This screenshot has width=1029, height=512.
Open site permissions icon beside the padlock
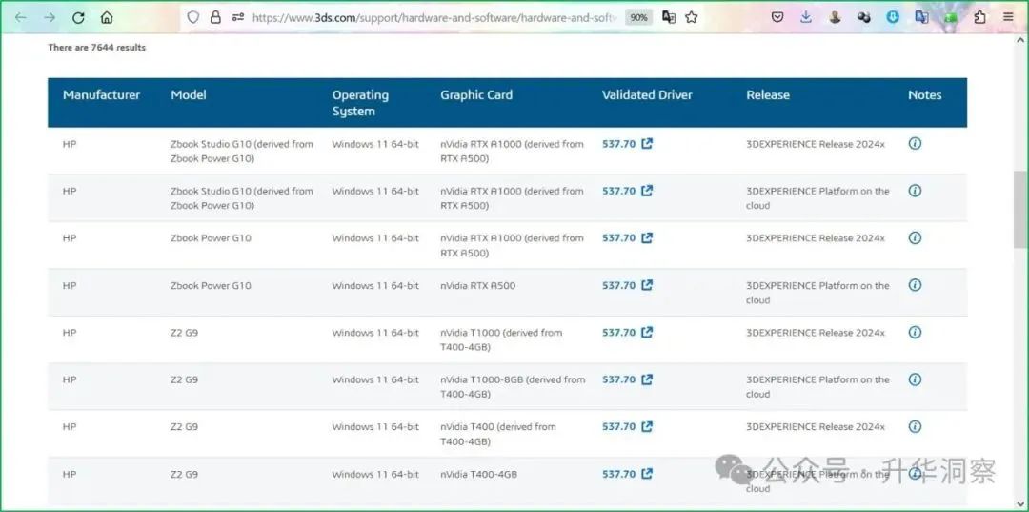[x=237, y=17]
